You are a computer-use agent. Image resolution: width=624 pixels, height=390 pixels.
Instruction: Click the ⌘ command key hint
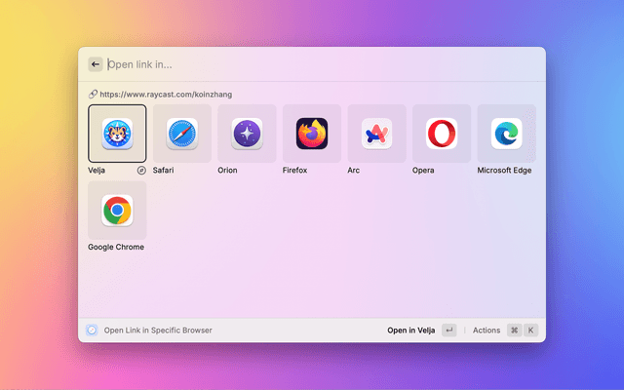pos(514,331)
